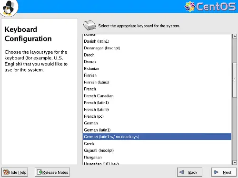Viewport: 238px width, 178px height.
Task: Select the Estonian keyboard
Action: tap(157, 68)
